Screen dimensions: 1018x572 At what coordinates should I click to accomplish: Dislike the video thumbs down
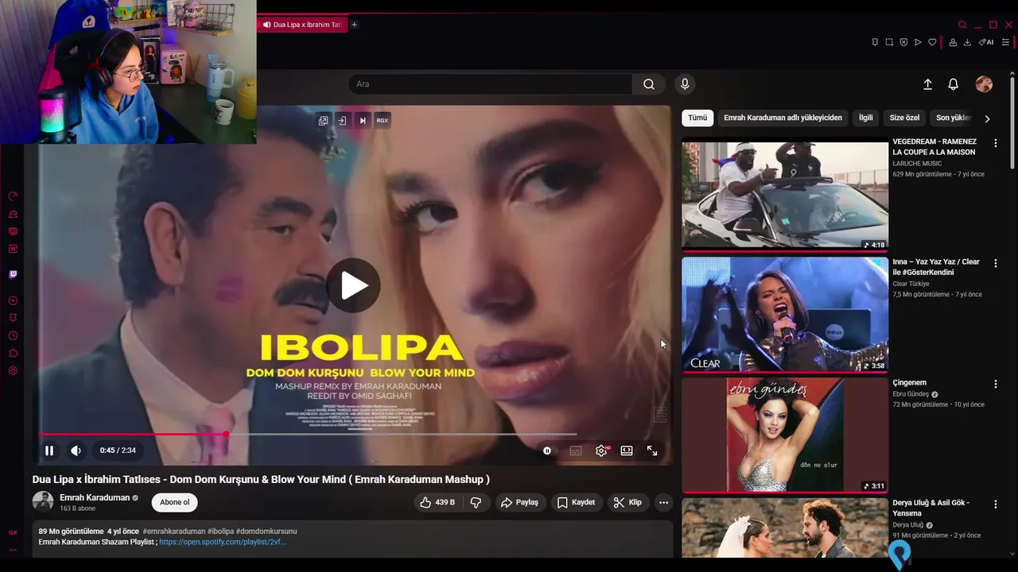[476, 502]
